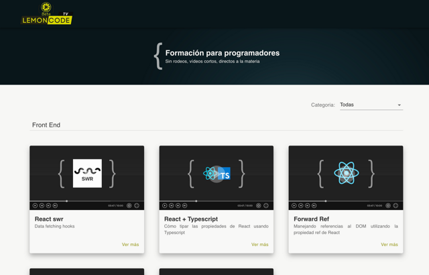
Task: Click the React + Typescript card title
Action: pyautogui.click(x=191, y=219)
